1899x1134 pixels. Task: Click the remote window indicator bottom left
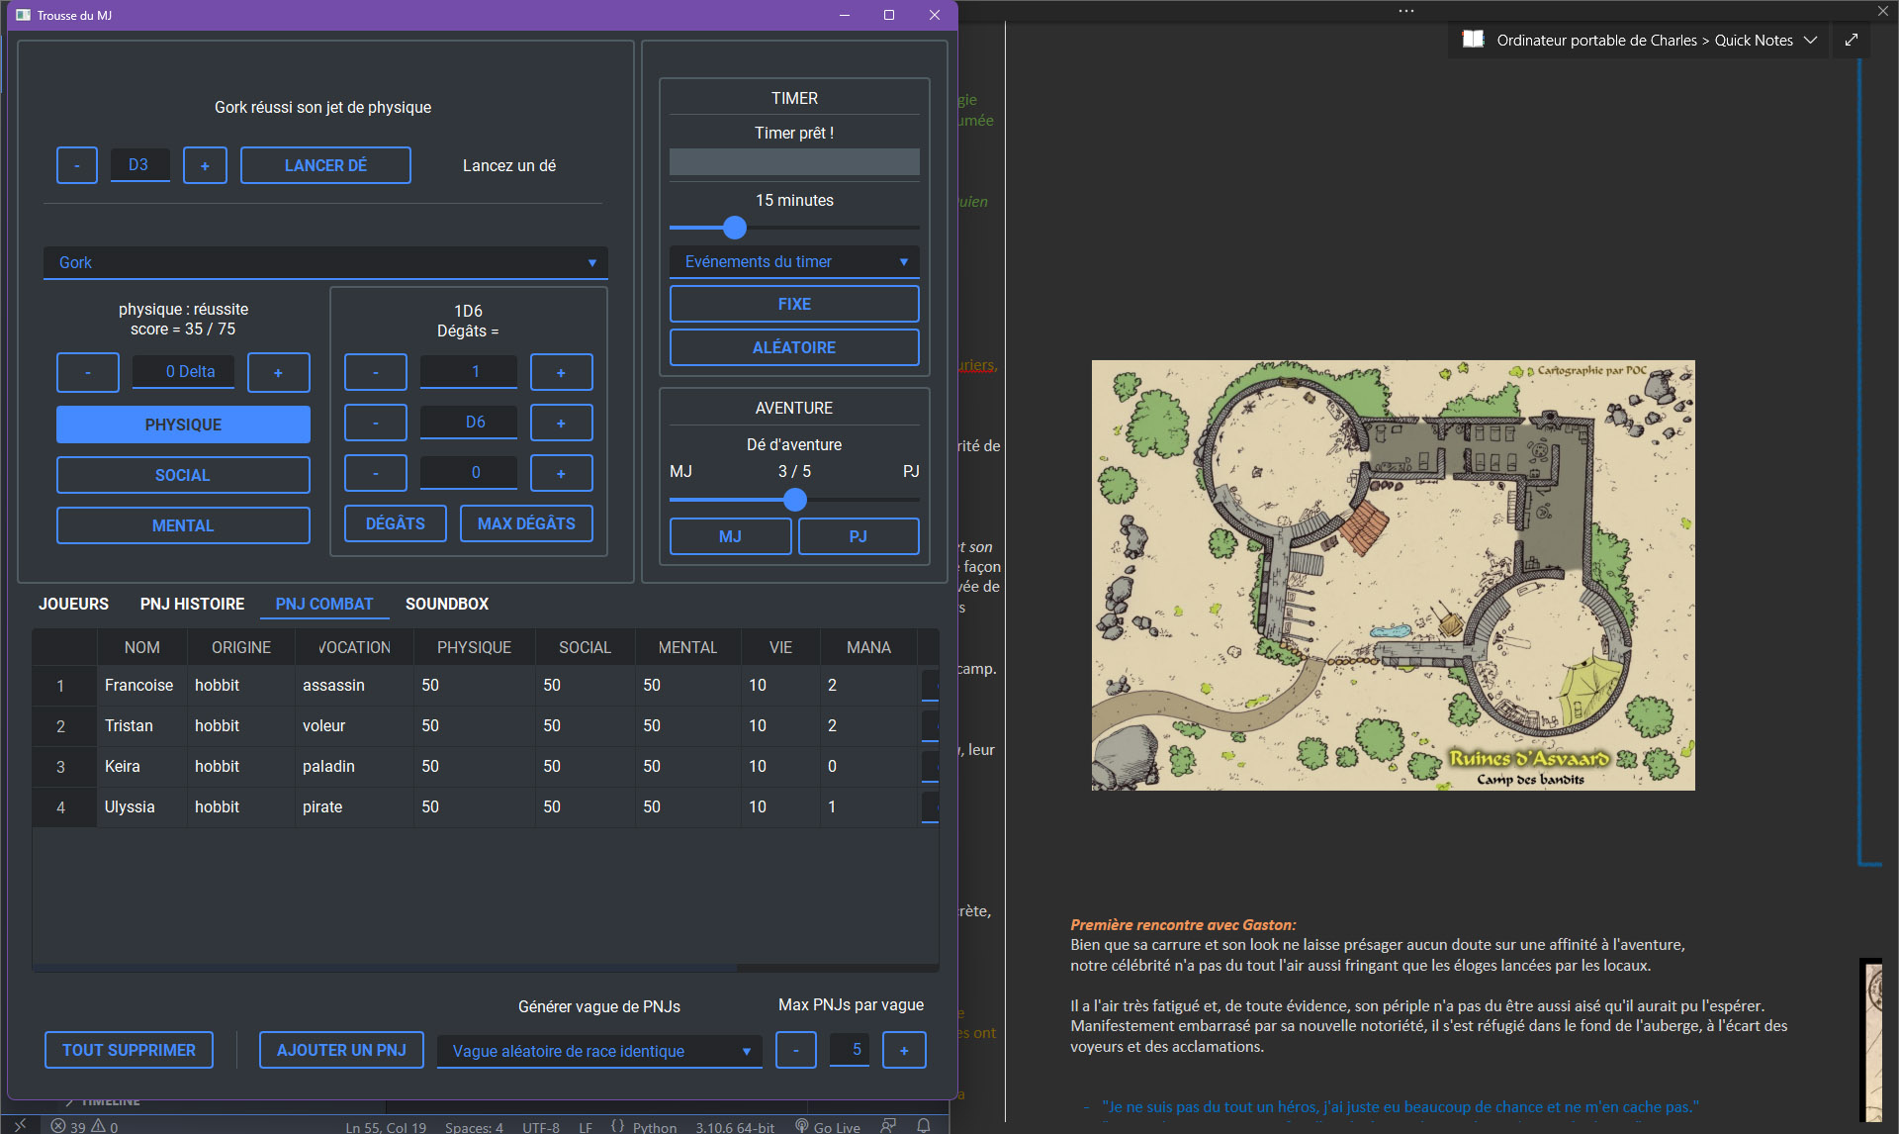(x=20, y=1126)
